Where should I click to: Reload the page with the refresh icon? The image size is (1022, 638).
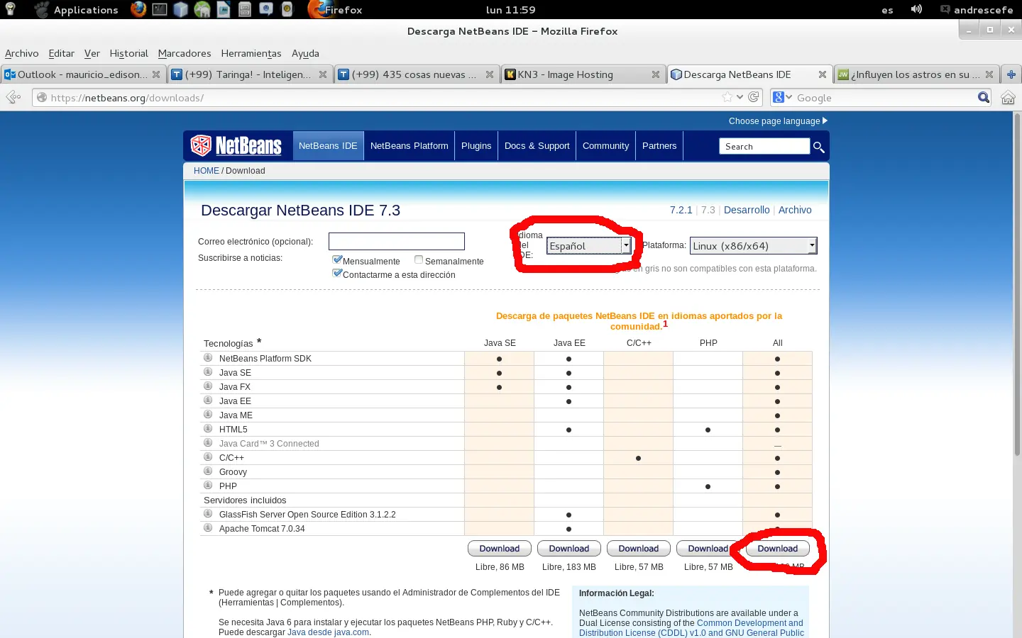[754, 97]
